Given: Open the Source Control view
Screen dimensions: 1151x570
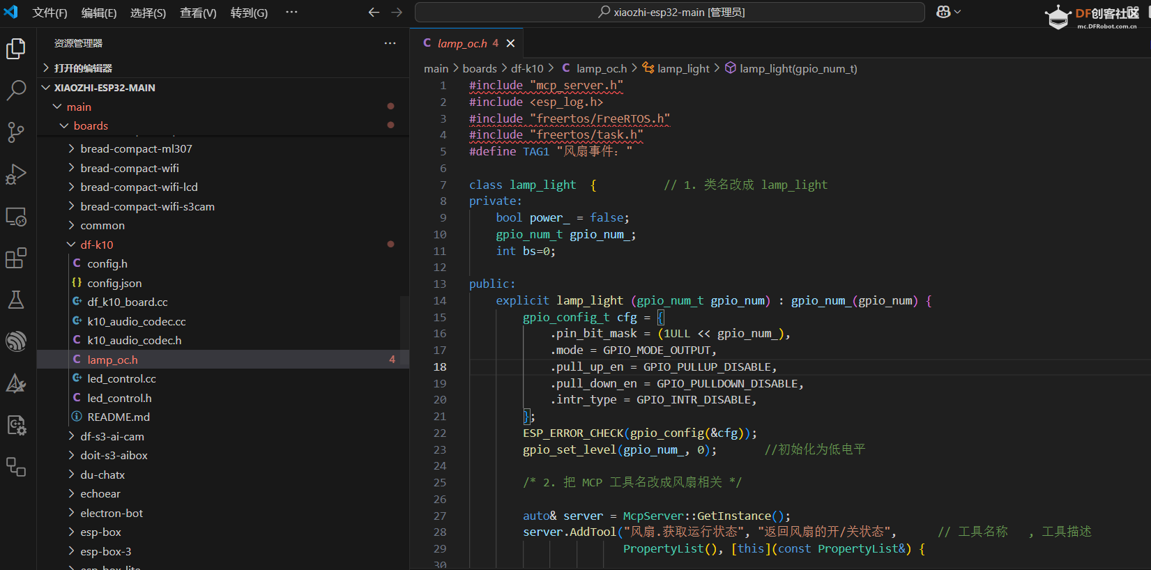Looking at the screenshot, I should (16, 132).
